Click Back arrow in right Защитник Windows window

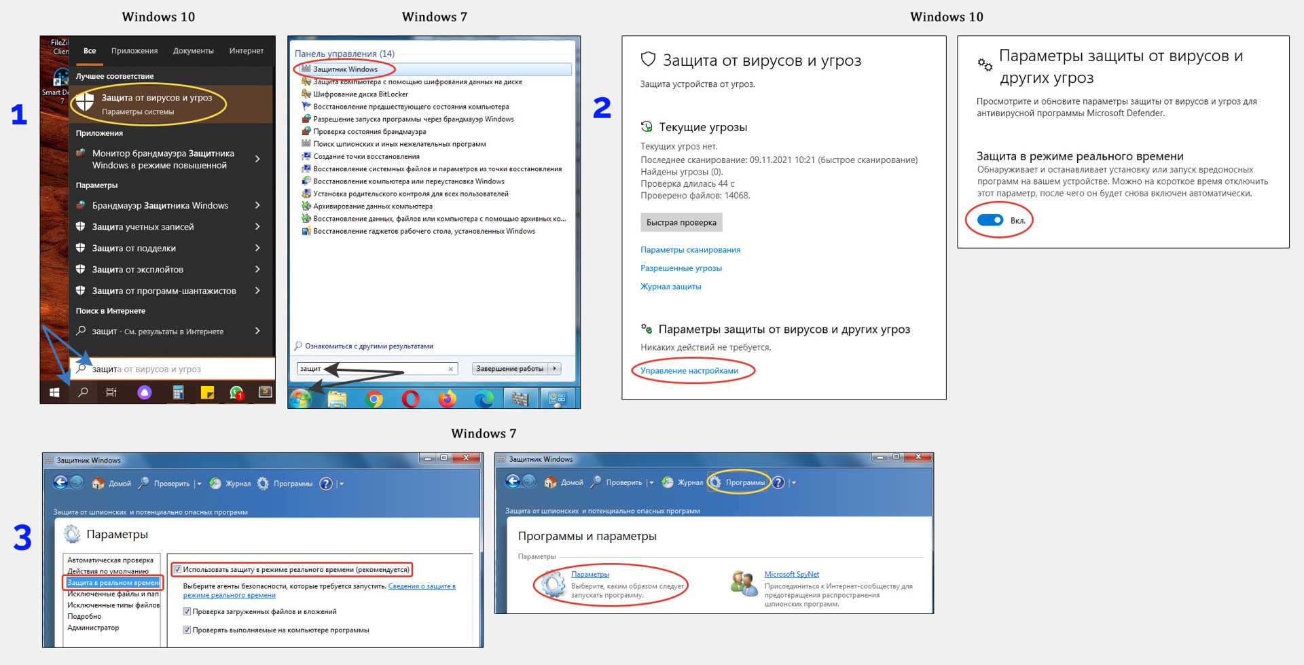coord(513,482)
